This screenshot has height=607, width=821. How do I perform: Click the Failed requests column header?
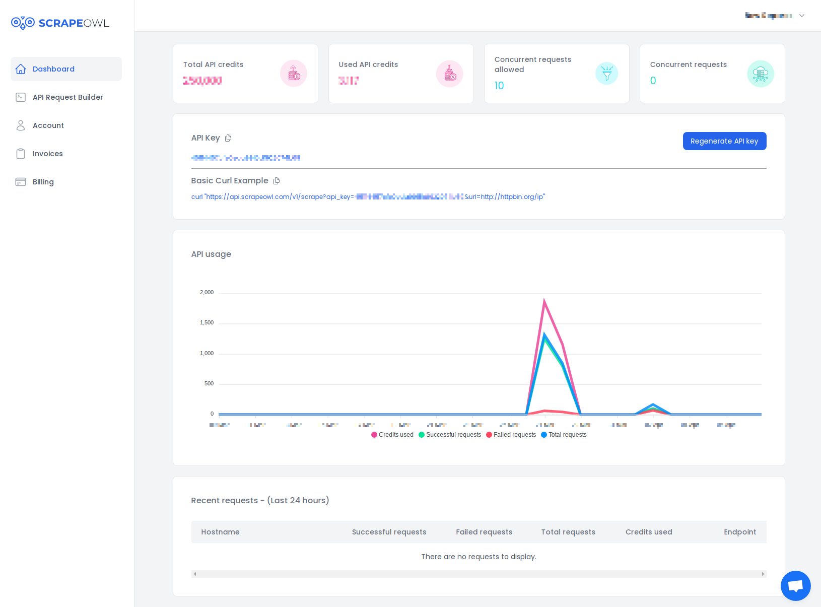(484, 532)
